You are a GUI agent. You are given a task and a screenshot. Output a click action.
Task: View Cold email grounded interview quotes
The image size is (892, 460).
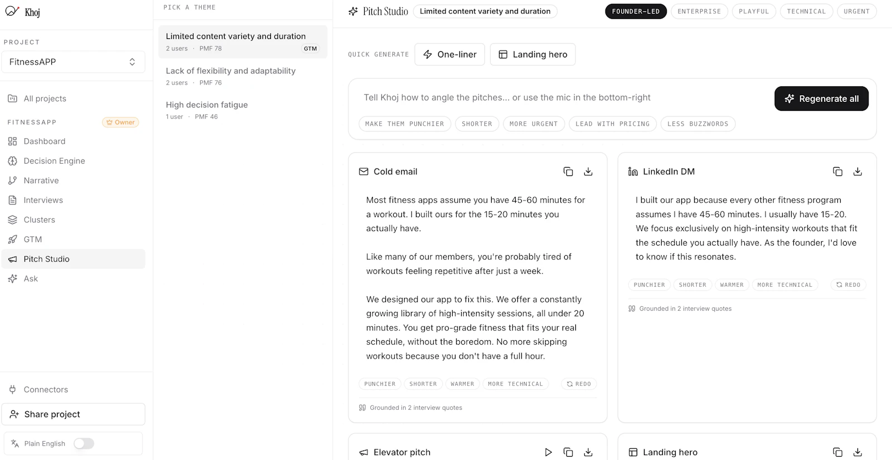[411, 408]
